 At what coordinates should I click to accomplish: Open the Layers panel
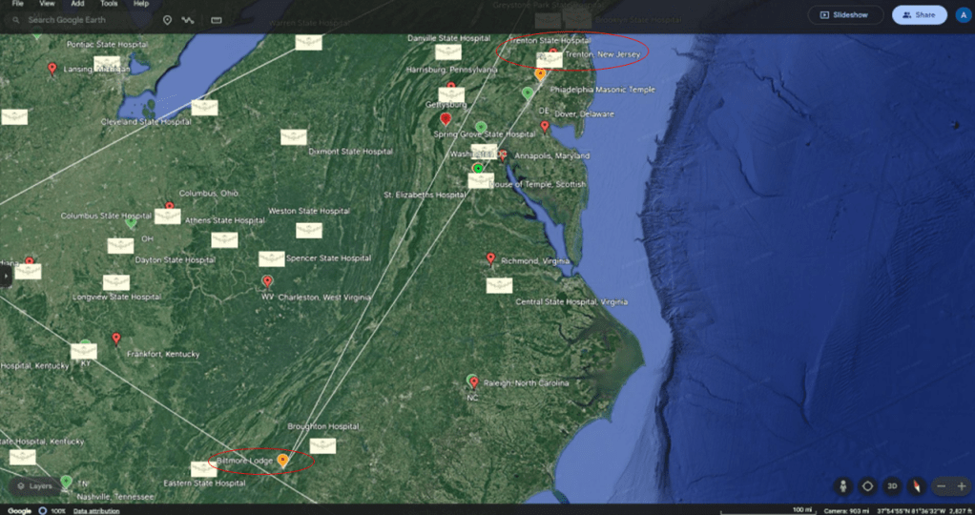(x=34, y=485)
